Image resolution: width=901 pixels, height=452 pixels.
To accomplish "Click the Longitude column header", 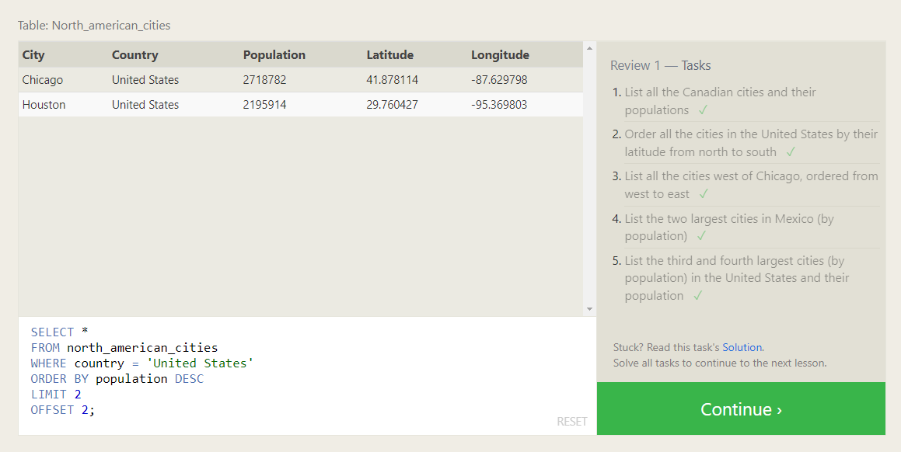I will [x=500, y=54].
